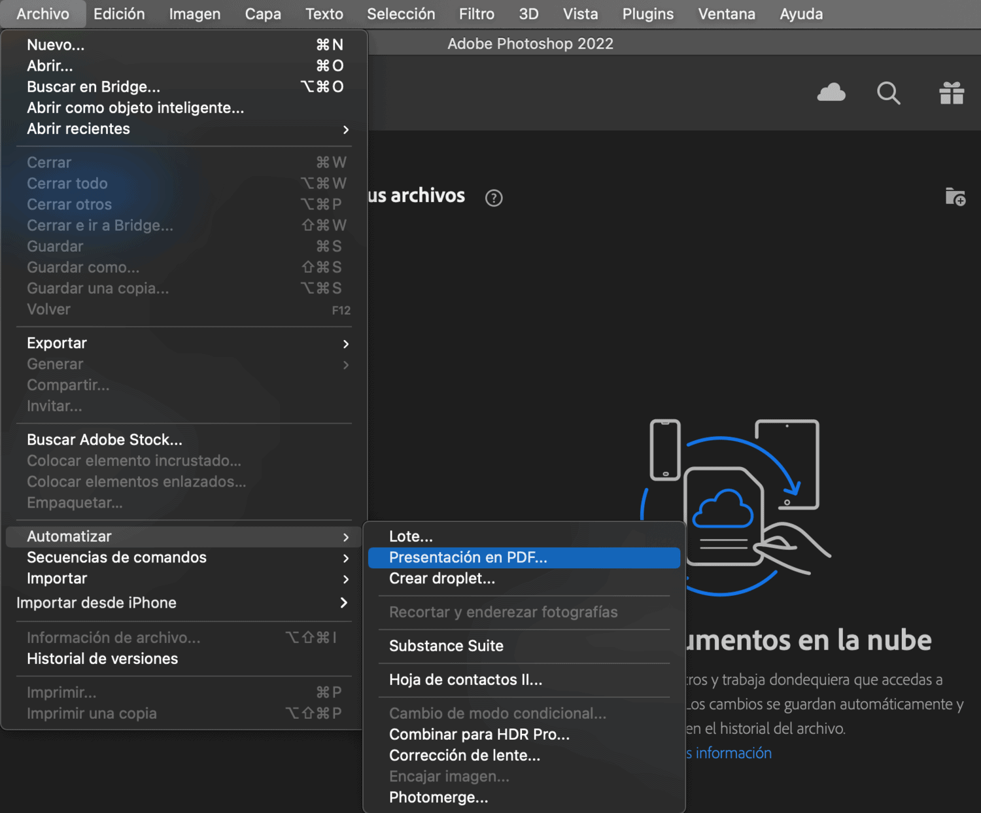Expand the Abrir recientes submenu
Screen dimensions: 981x813
coord(184,129)
